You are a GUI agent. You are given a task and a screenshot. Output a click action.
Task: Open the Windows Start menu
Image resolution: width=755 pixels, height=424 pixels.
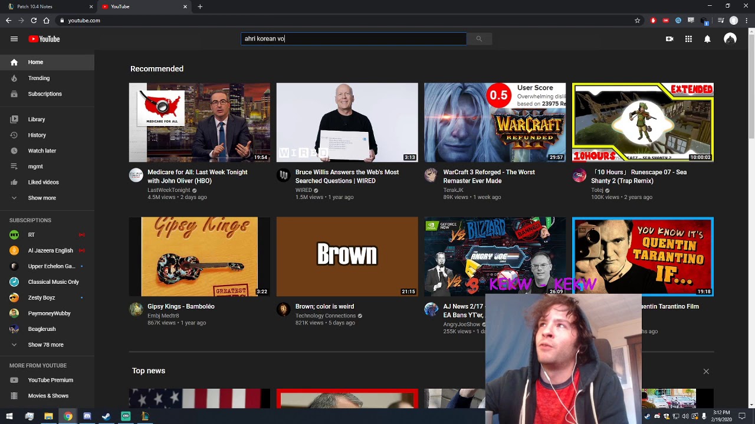pos(9,416)
